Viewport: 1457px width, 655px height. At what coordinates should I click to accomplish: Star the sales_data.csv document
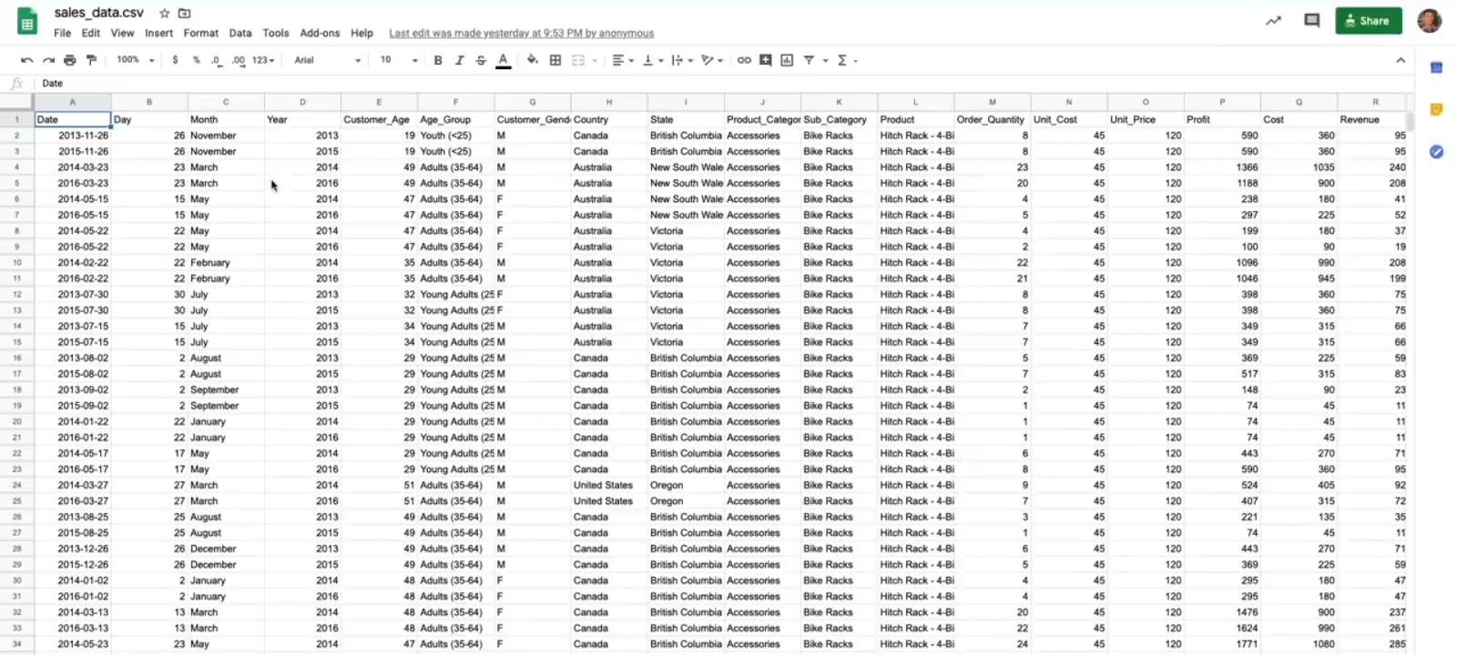point(165,14)
